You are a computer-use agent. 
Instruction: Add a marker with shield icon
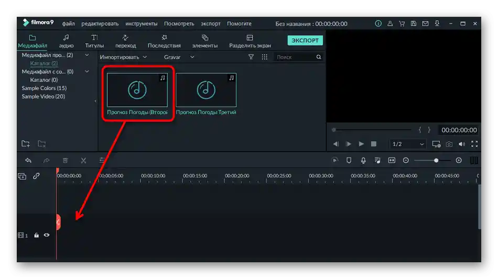coord(349,160)
